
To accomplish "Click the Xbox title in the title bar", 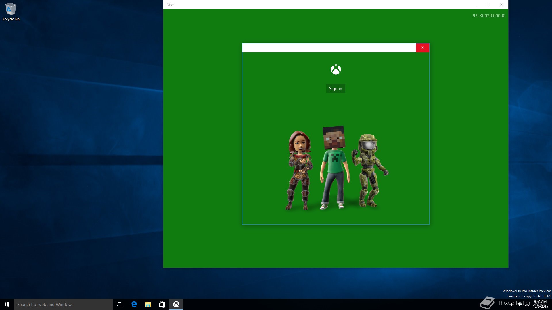I will [x=170, y=5].
